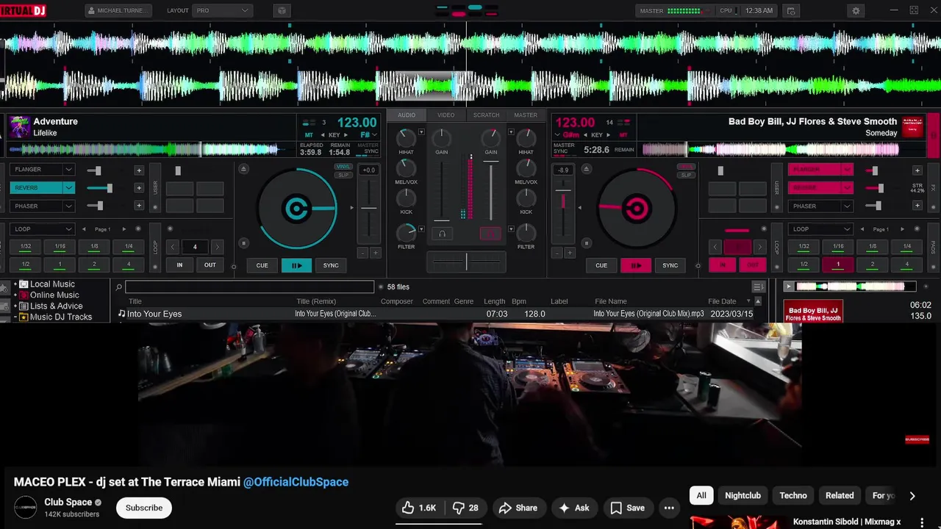
Task: Set loop OUT on left deck
Action: [210, 265]
